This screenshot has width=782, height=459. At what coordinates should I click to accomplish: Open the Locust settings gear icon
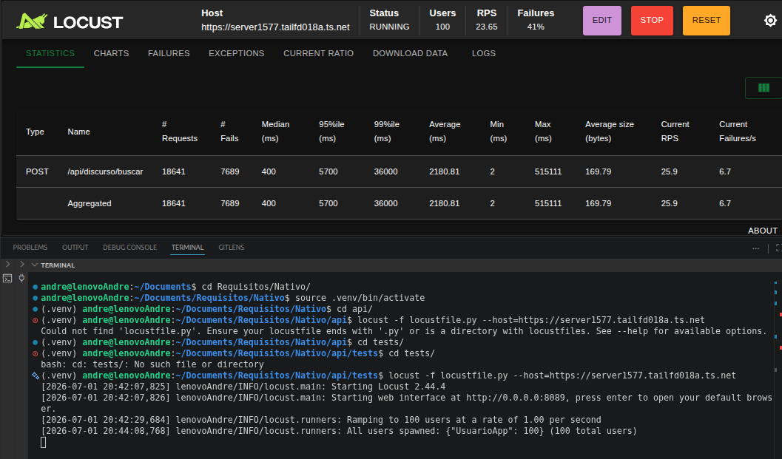[x=770, y=21]
